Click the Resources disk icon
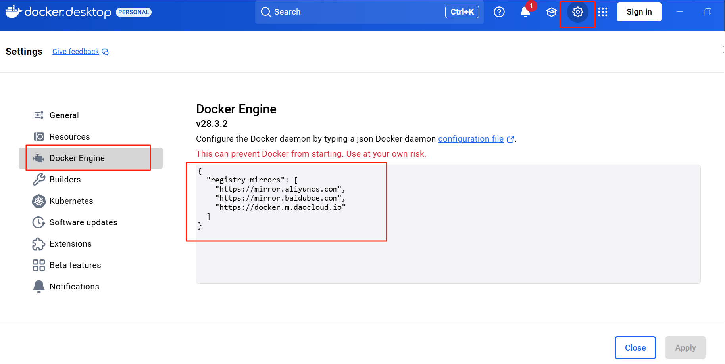Image resolution: width=725 pixels, height=364 pixels. [x=39, y=136]
